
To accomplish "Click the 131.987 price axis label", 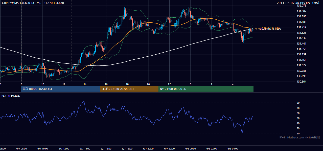I will [302, 11].
